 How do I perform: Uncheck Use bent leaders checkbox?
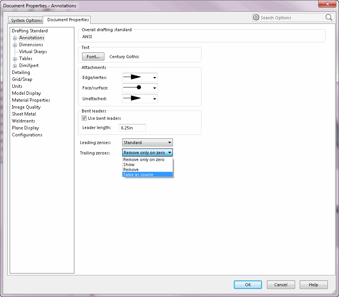[x=84, y=118]
